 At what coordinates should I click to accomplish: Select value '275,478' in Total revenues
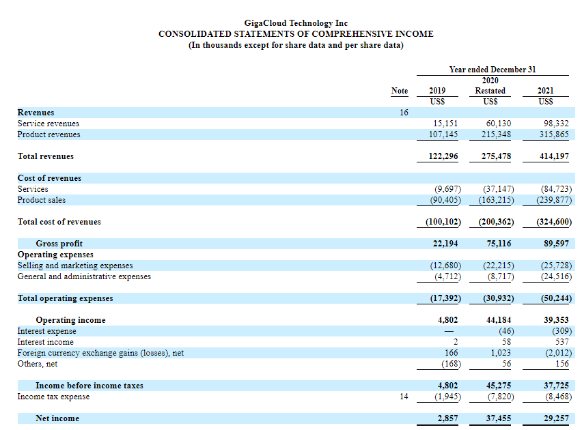pyautogui.click(x=496, y=156)
